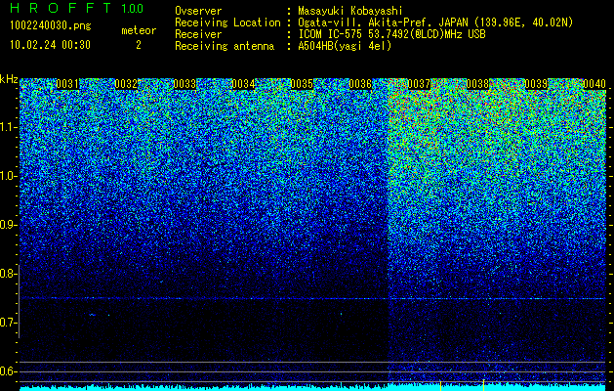
Task: Click the 0035 time marker
Action: click(x=302, y=84)
